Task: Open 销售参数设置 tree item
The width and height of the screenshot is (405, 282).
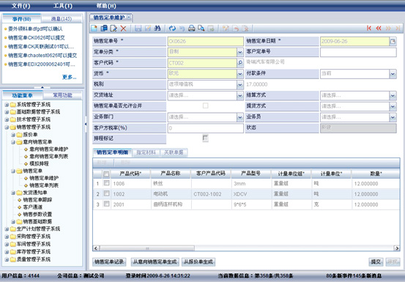Action: pyautogui.click(x=37, y=214)
